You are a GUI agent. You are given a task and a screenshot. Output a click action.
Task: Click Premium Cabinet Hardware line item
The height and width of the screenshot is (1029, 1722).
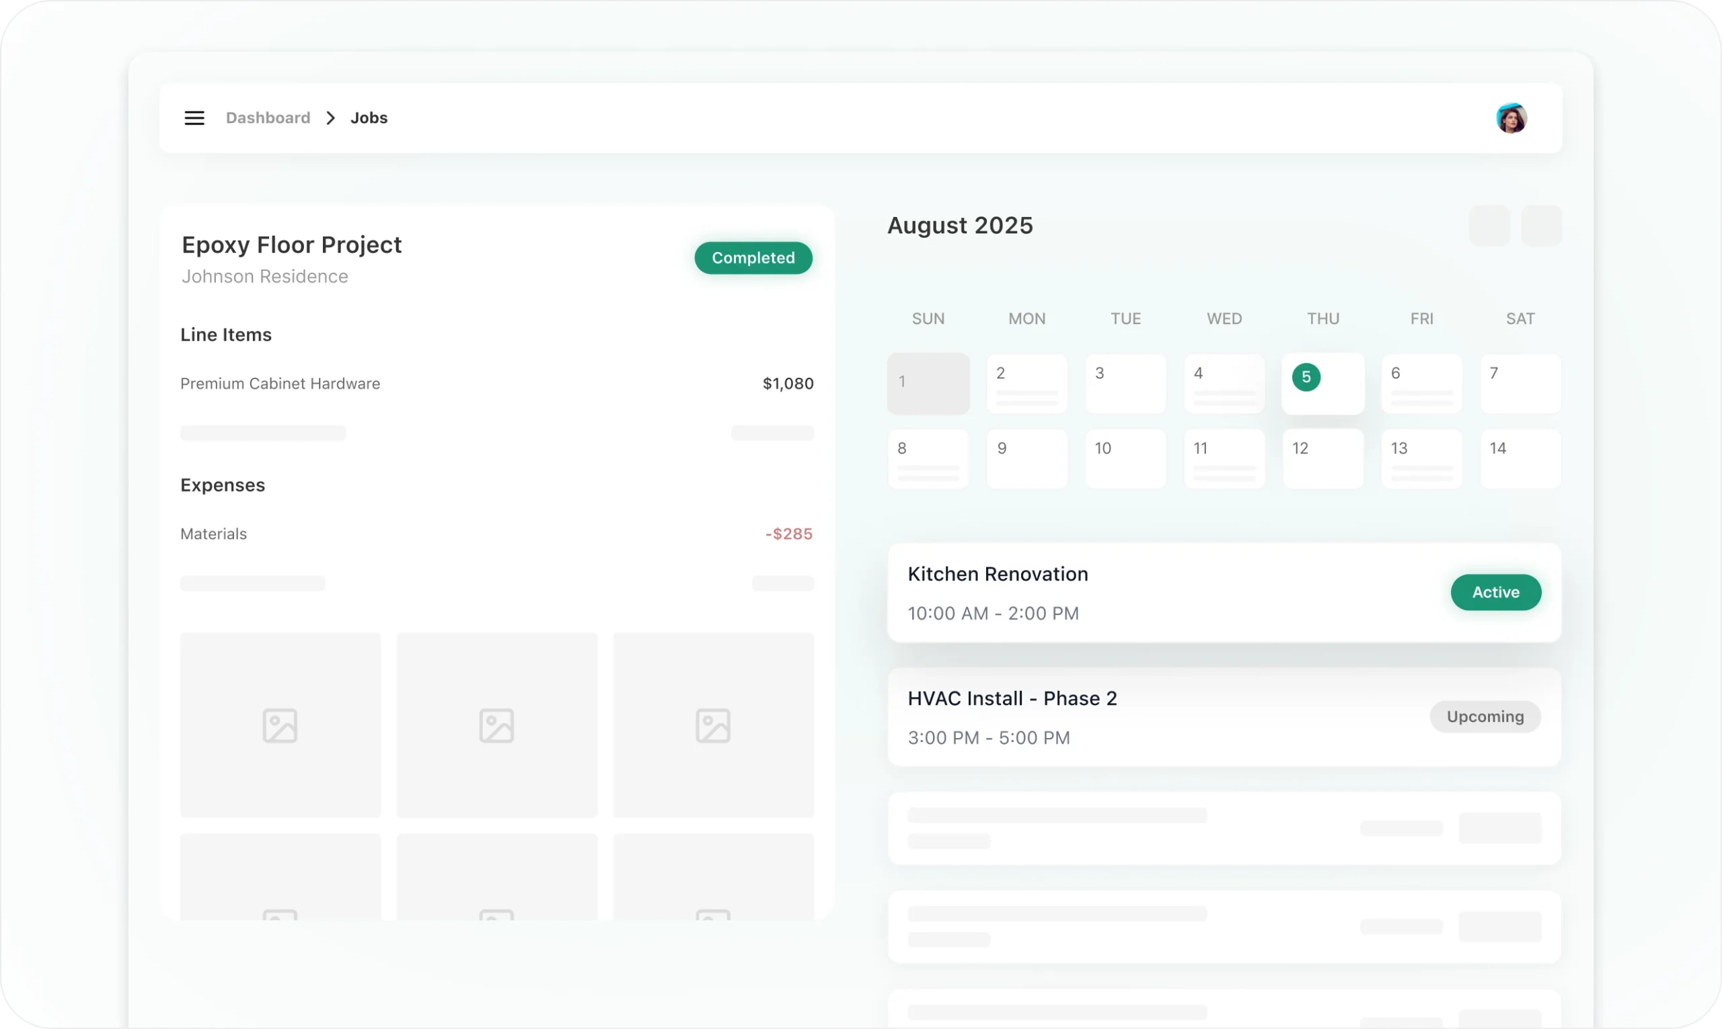point(280,384)
